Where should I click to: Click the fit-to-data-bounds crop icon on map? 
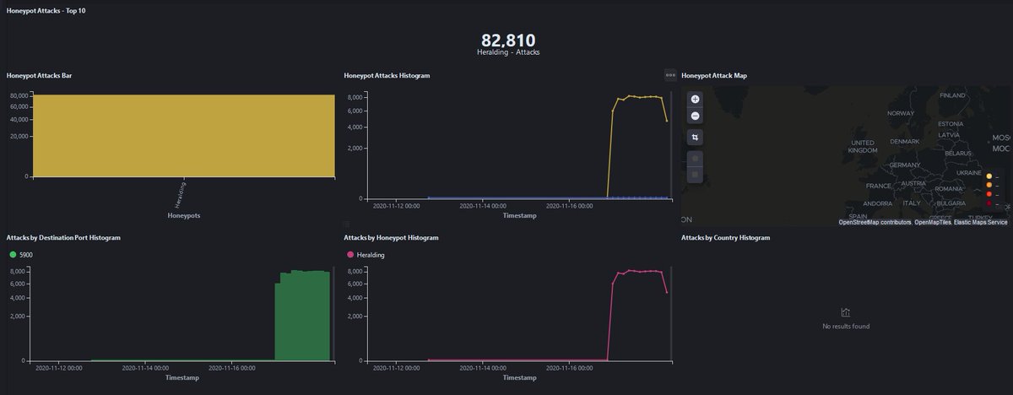point(695,137)
